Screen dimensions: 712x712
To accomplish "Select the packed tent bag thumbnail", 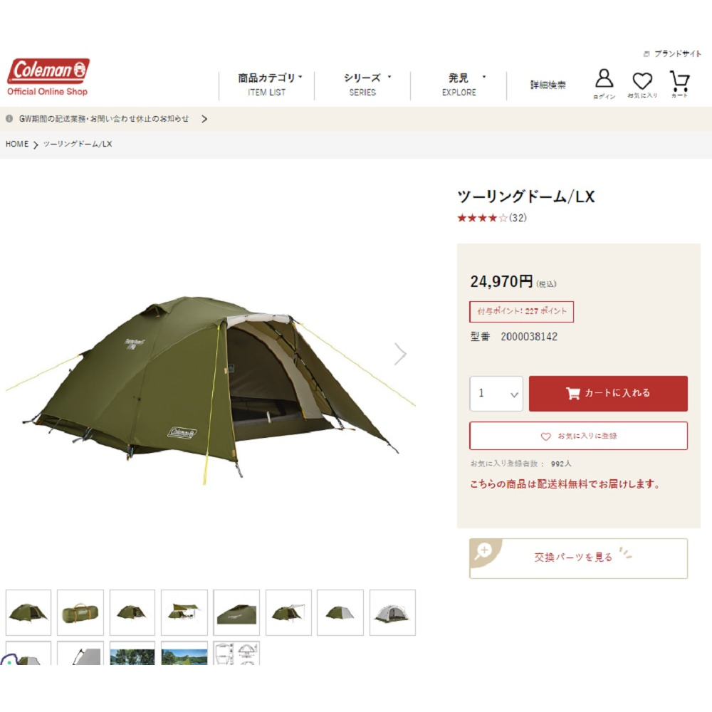I will click(x=80, y=612).
